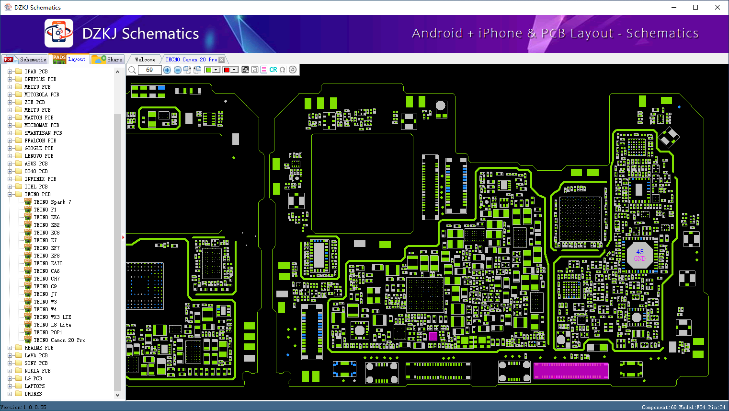This screenshot has width=729, height=411.
Task: Open the TECNO CH7 layout
Action: pos(46,279)
